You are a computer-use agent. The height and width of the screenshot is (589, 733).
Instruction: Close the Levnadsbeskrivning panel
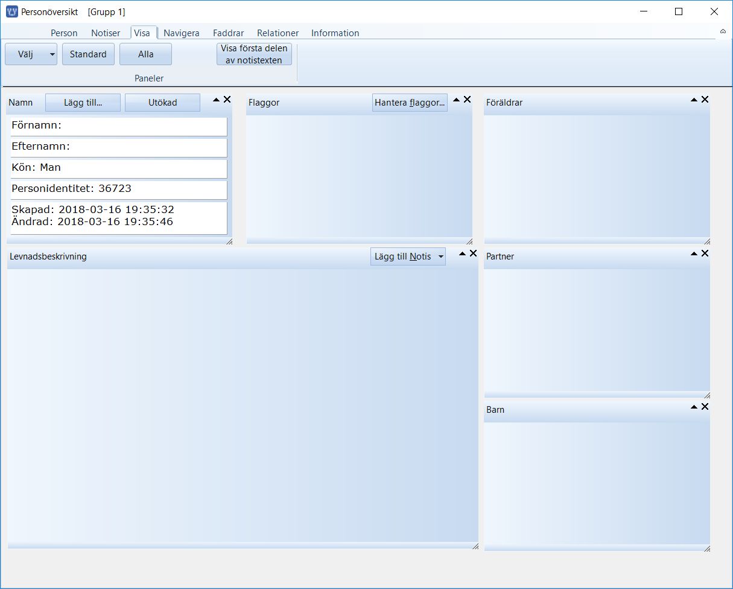pos(473,253)
